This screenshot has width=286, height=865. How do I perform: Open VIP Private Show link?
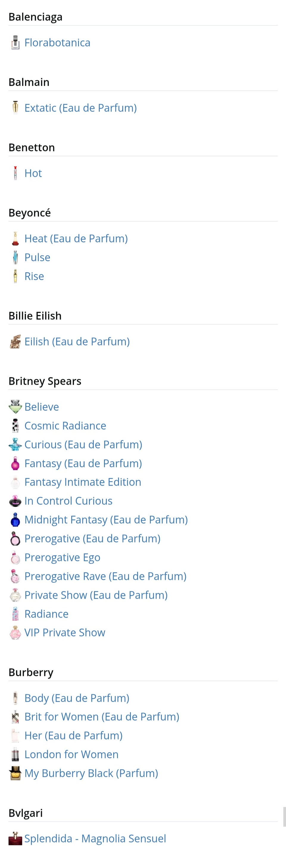[x=65, y=632]
